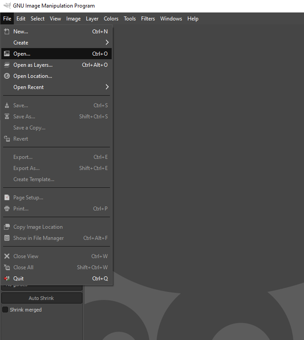This screenshot has height=340, width=304.
Task: Open the Windows menu
Action: pyautogui.click(x=171, y=19)
